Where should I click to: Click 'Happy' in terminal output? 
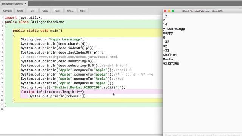pos(168,33)
